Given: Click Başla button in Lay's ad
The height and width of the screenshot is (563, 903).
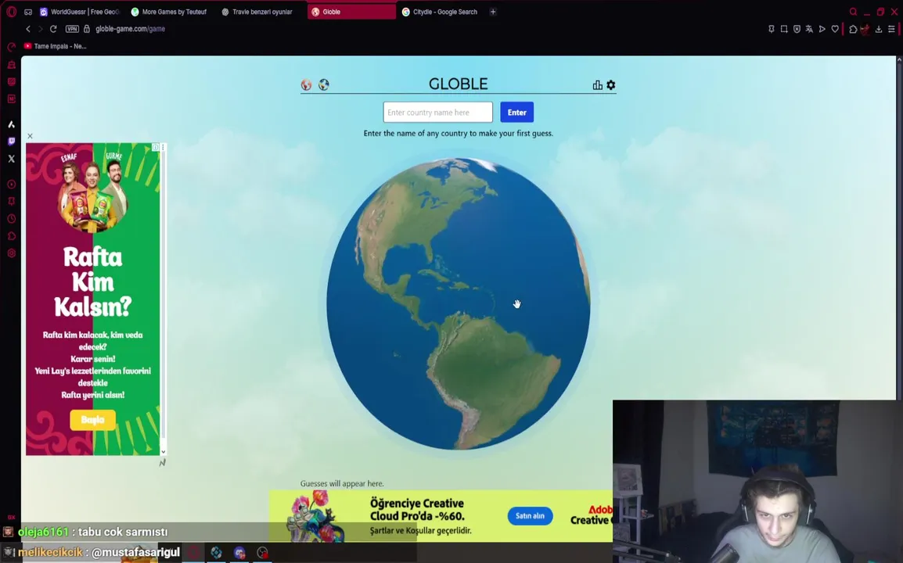Looking at the screenshot, I should 92,420.
